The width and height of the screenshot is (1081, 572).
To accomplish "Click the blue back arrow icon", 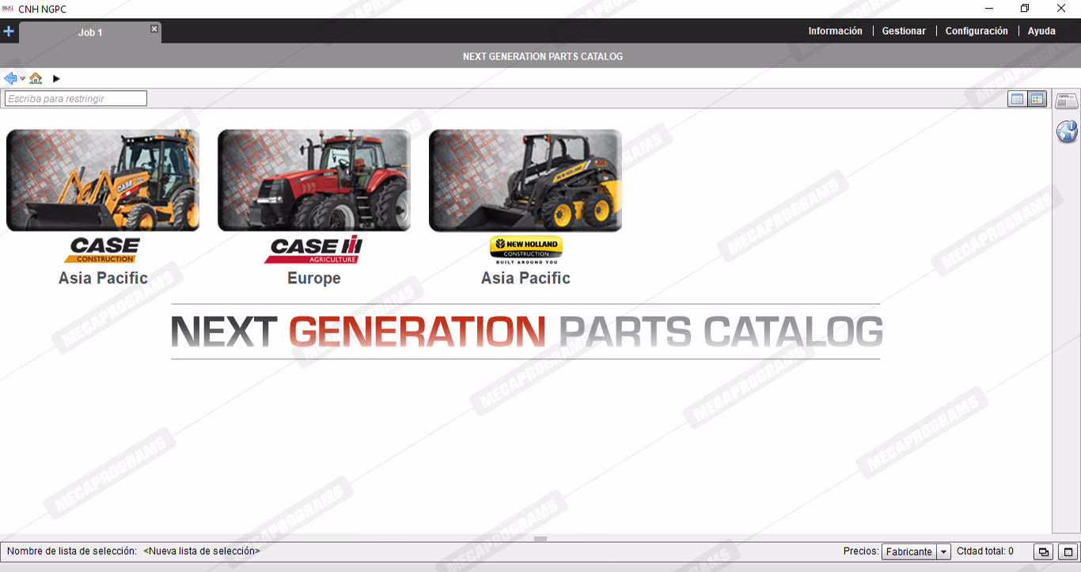I will (10, 78).
